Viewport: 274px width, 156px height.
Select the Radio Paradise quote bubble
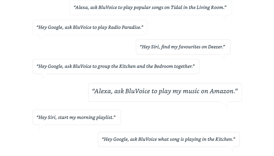click(x=90, y=27)
